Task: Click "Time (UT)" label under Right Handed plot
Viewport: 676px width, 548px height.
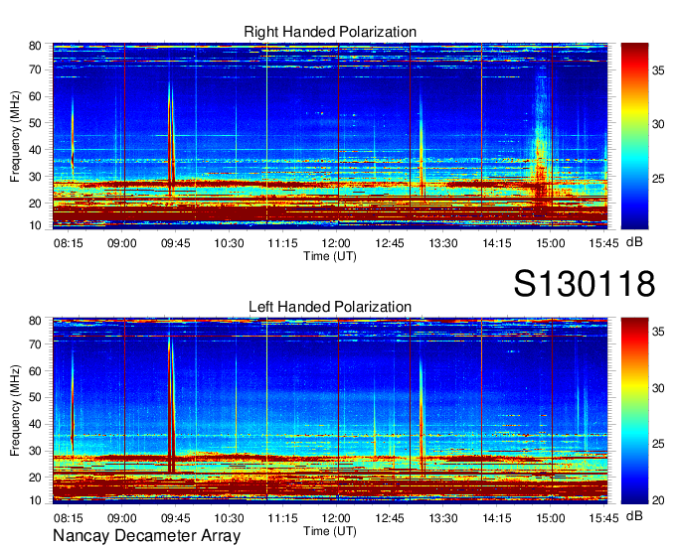Action: click(x=330, y=256)
